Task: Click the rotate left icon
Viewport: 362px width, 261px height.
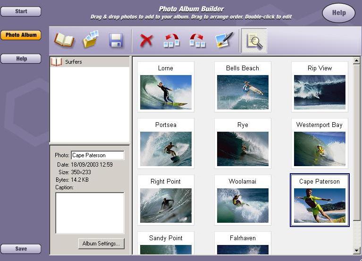Action: point(171,41)
